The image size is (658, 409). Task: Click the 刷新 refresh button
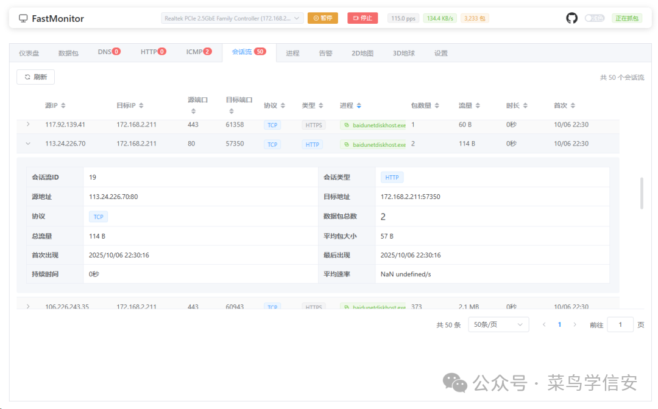35,77
